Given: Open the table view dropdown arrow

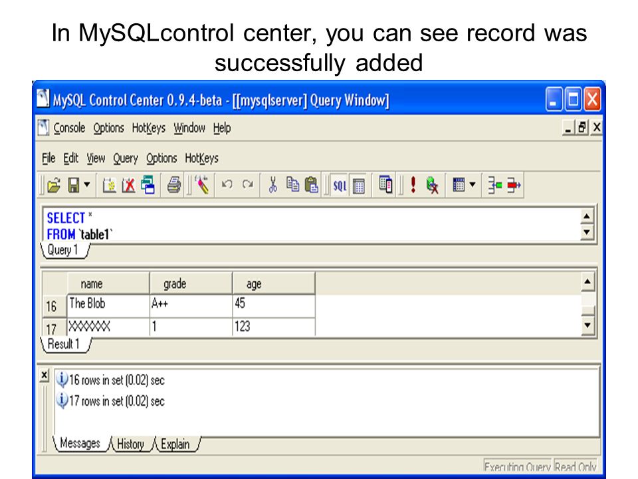Looking at the screenshot, I should pos(473,184).
